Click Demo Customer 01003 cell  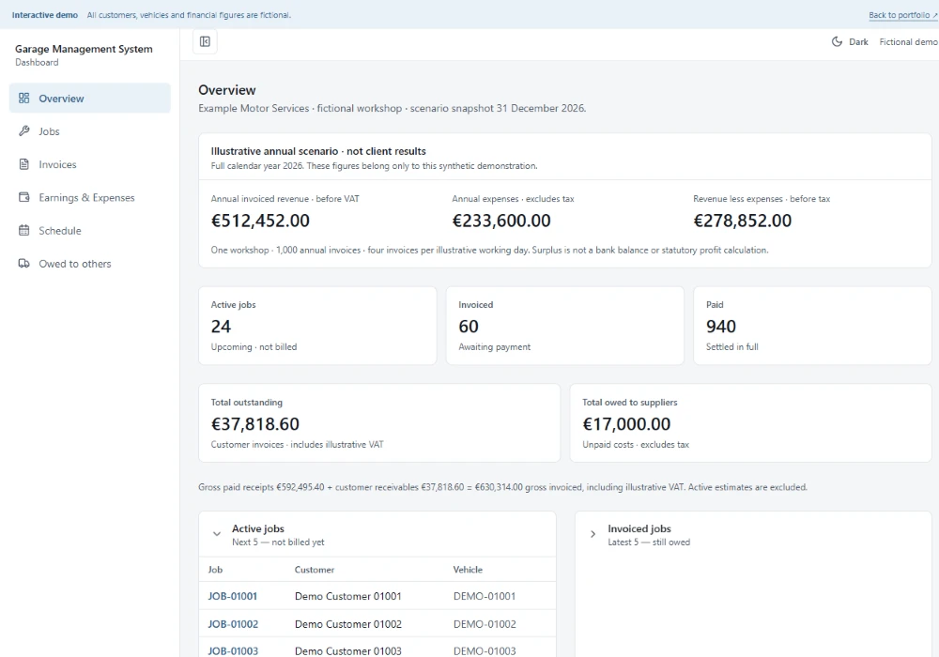click(x=348, y=651)
